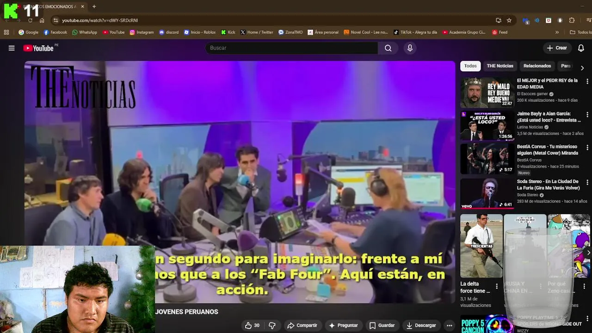Open the browser extensions puzzle icon

coord(572,20)
